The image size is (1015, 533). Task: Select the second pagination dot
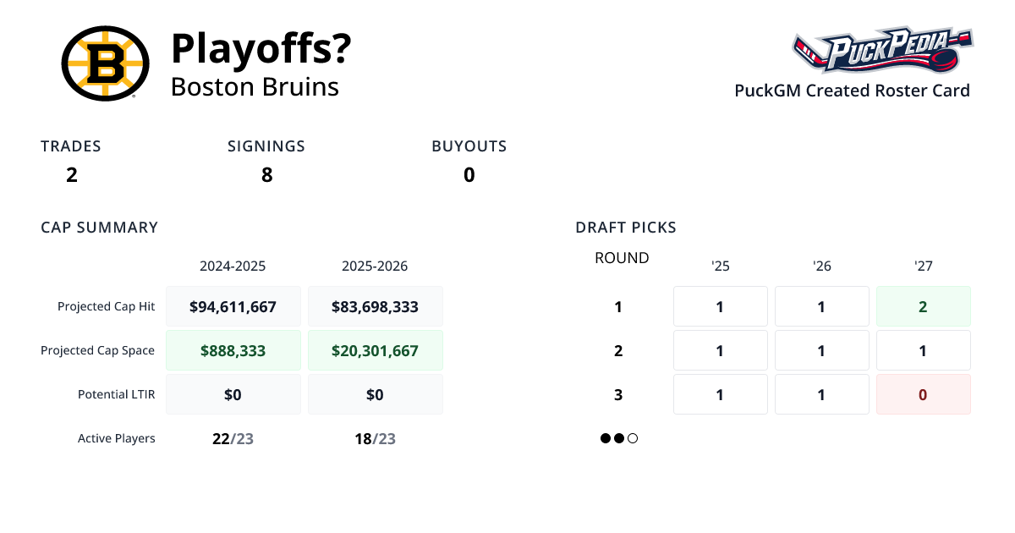point(619,438)
